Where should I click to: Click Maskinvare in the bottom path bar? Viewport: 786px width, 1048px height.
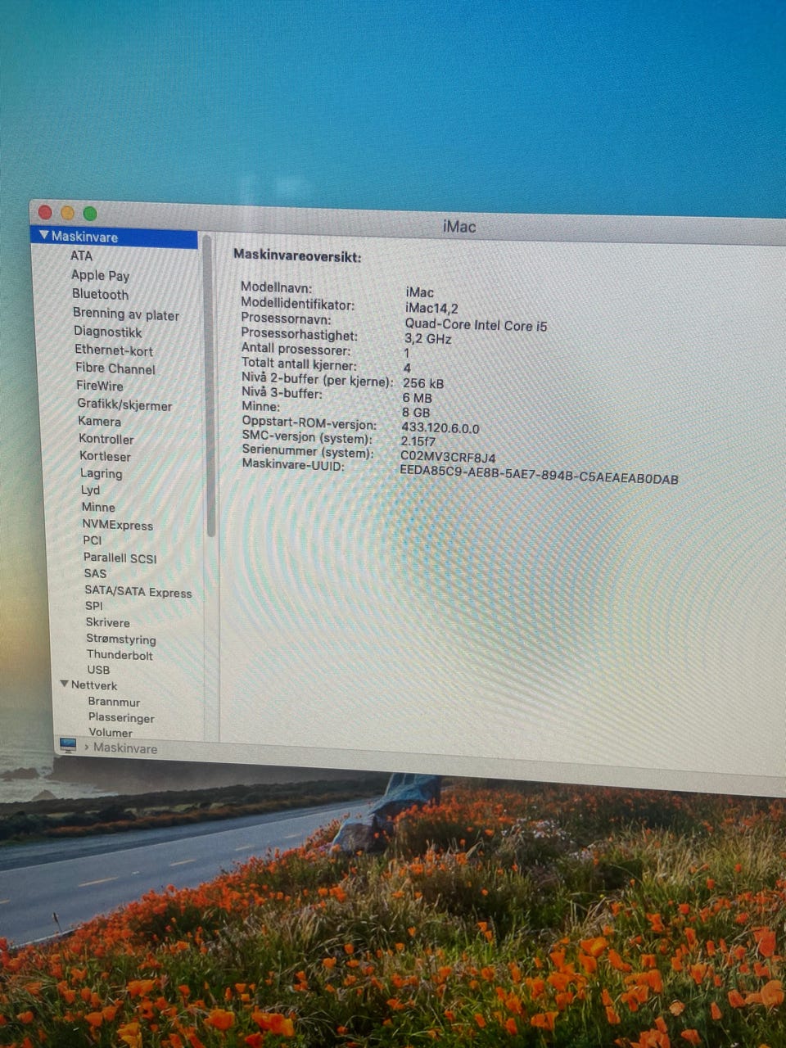pyautogui.click(x=125, y=748)
